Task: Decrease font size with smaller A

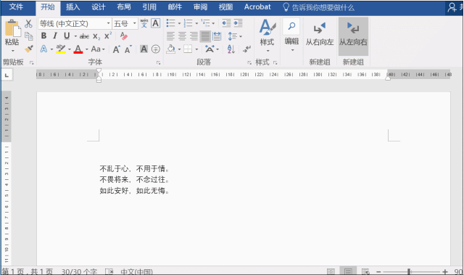Action: 128,49
